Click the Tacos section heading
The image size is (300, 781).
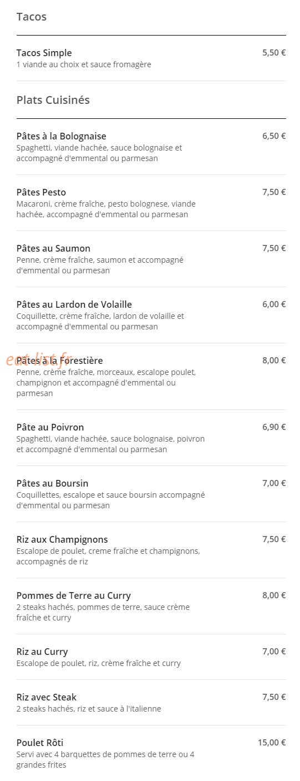(x=32, y=17)
